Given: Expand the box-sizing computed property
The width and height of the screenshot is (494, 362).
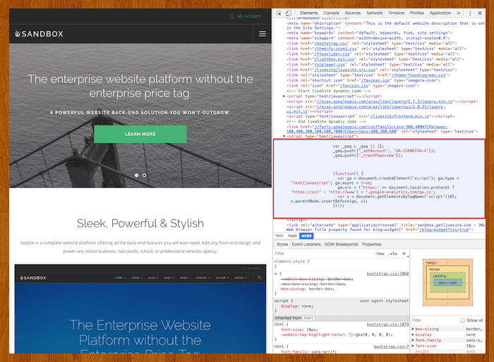Looking at the screenshot, I should coord(413,329).
